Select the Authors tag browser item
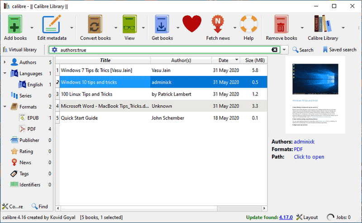The width and height of the screenshot is (362, 223). pyautogui.click(x=27, y=62)
